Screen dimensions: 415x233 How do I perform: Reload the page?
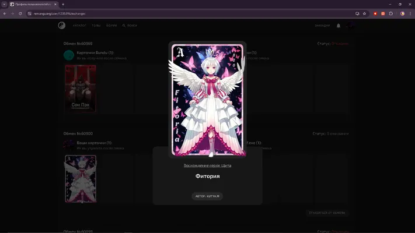[x=20, y=13]
